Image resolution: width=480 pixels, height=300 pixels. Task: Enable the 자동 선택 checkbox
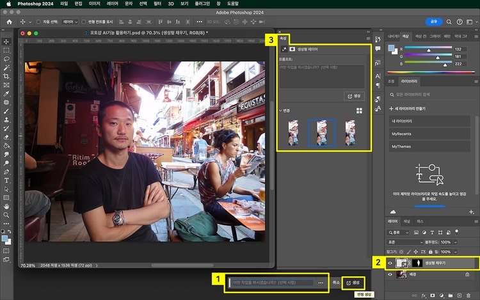[x=38, y=22]
